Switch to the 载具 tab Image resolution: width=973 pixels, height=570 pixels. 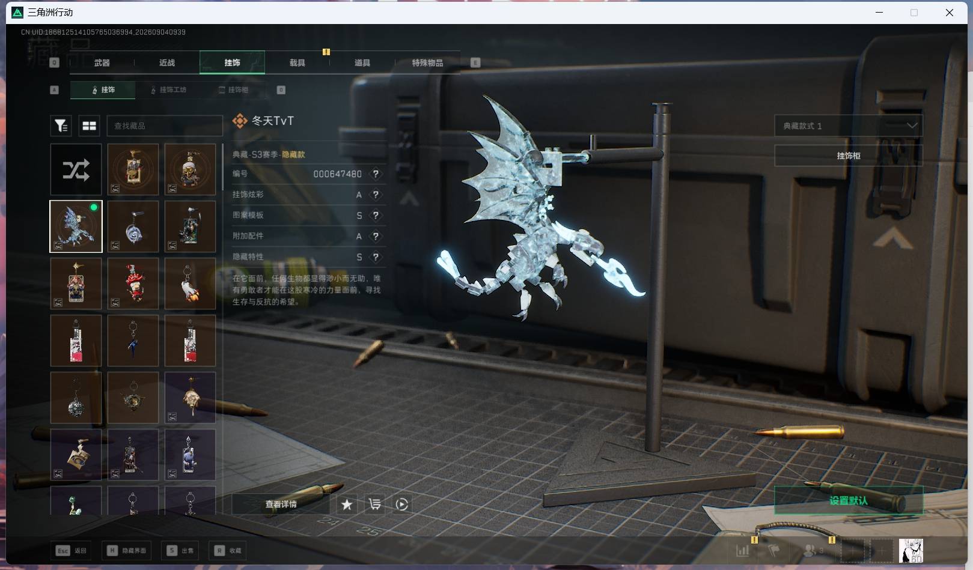(x=297, y=62)
